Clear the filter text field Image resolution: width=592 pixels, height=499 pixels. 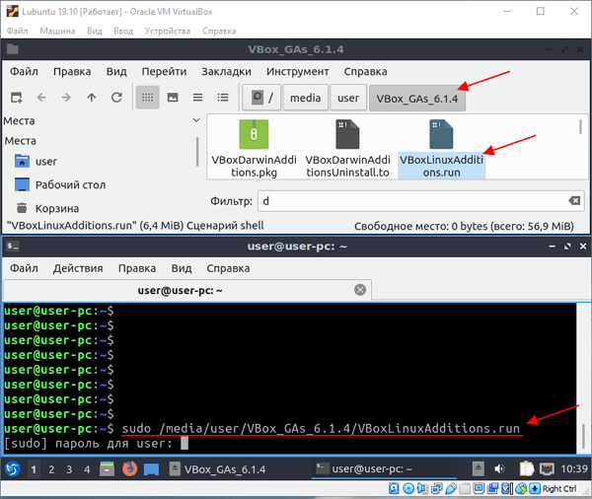[574, 201]
